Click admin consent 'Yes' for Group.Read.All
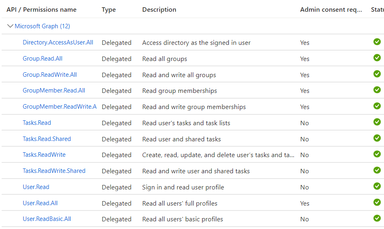 coord(305,59)
